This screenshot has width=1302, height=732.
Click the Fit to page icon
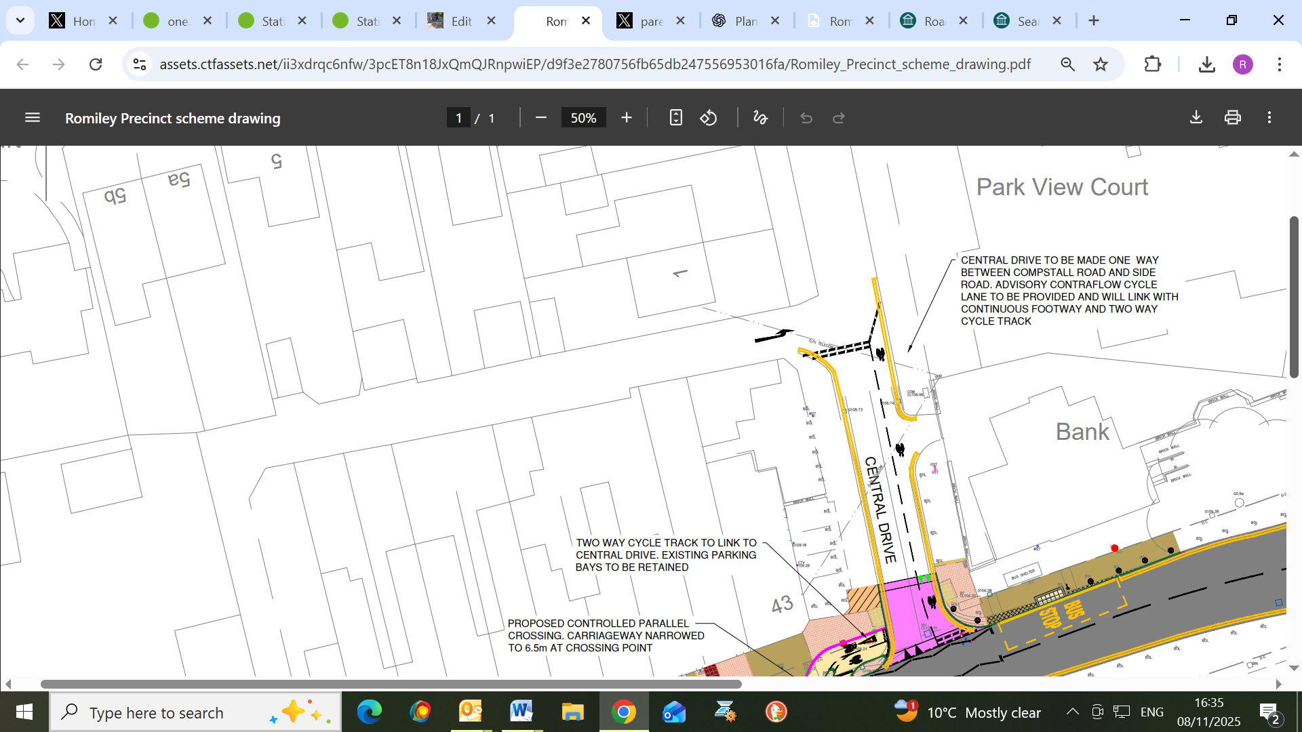675,118
